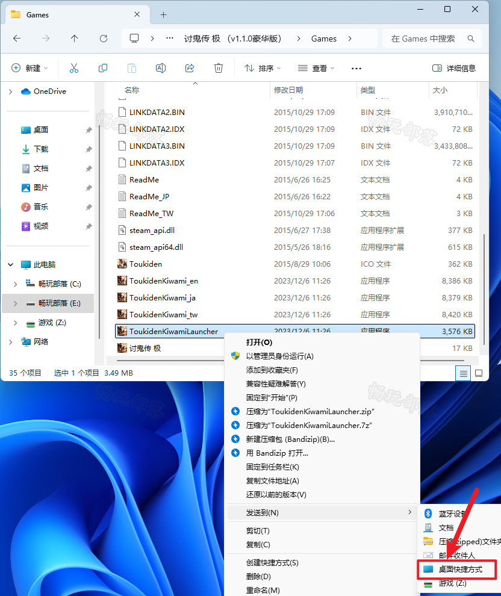Image resolution: width=501 pixels, height=596 pixels.
Task: Open the 新建 dropdown menu
Action: click(x=30, y=69)
